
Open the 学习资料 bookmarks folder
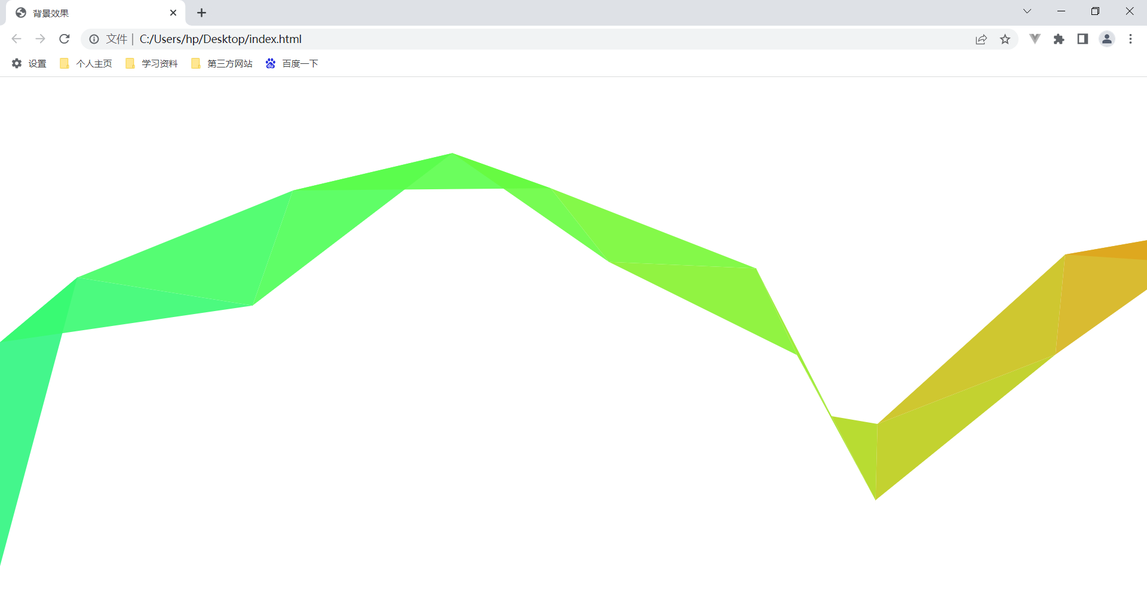pyautogui.click(x=152, y=63)
